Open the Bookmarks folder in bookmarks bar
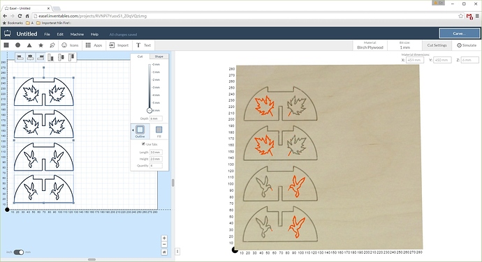482x262 pixels. point(13,23)
